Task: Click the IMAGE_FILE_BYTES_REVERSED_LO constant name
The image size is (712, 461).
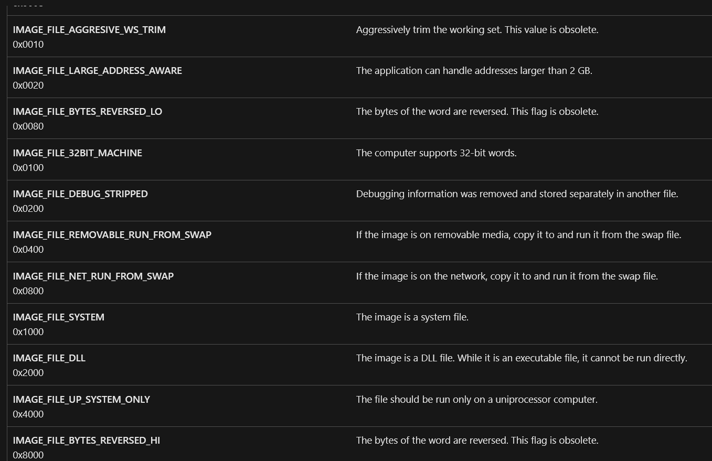Action: [x=88, y=112]
